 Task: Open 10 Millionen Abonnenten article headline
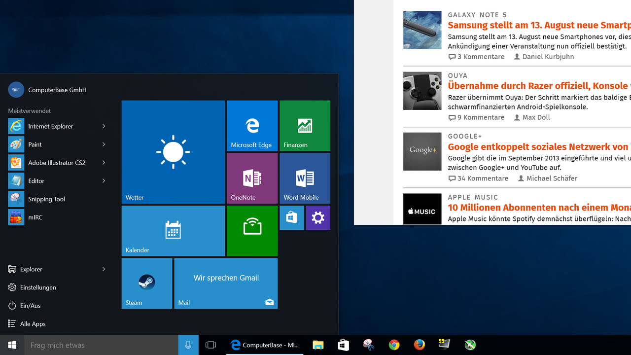[x=539, y=208]
